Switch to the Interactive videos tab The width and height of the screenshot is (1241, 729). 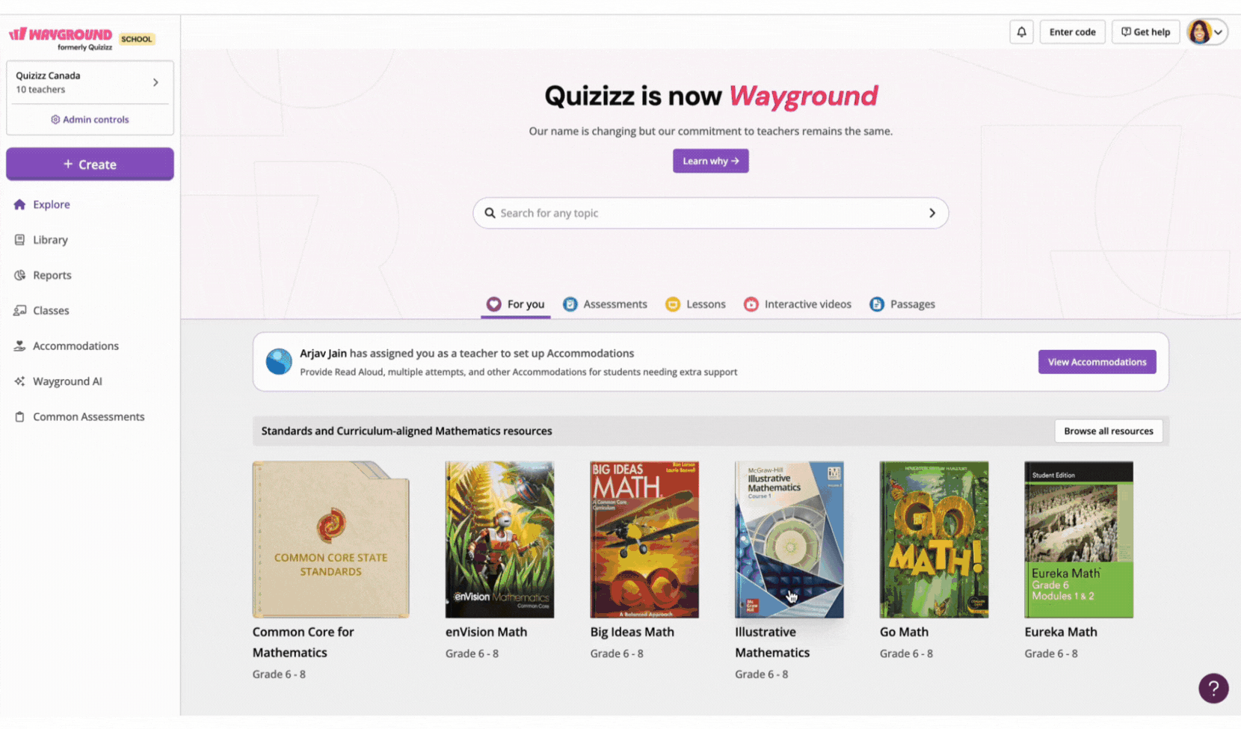(x=798, y=304)
